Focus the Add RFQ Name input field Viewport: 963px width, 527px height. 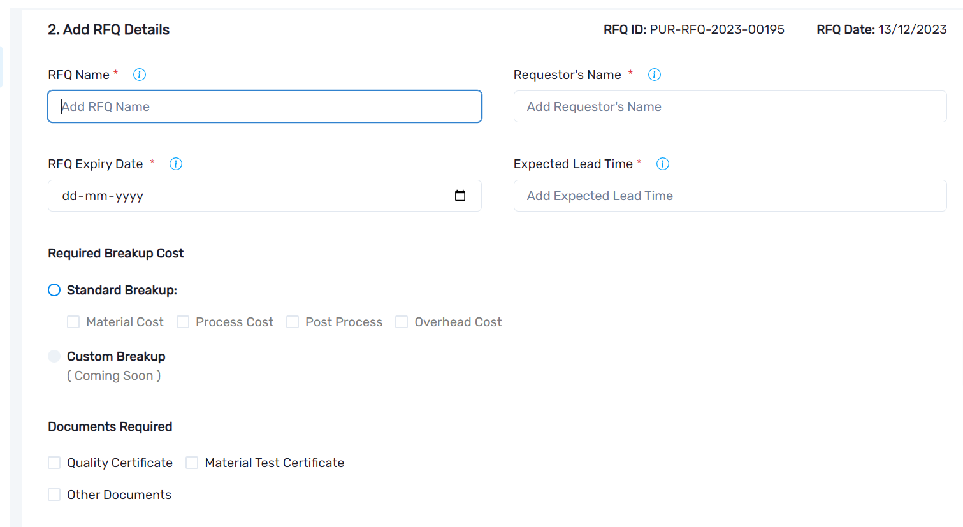click(x=264, y=106)
